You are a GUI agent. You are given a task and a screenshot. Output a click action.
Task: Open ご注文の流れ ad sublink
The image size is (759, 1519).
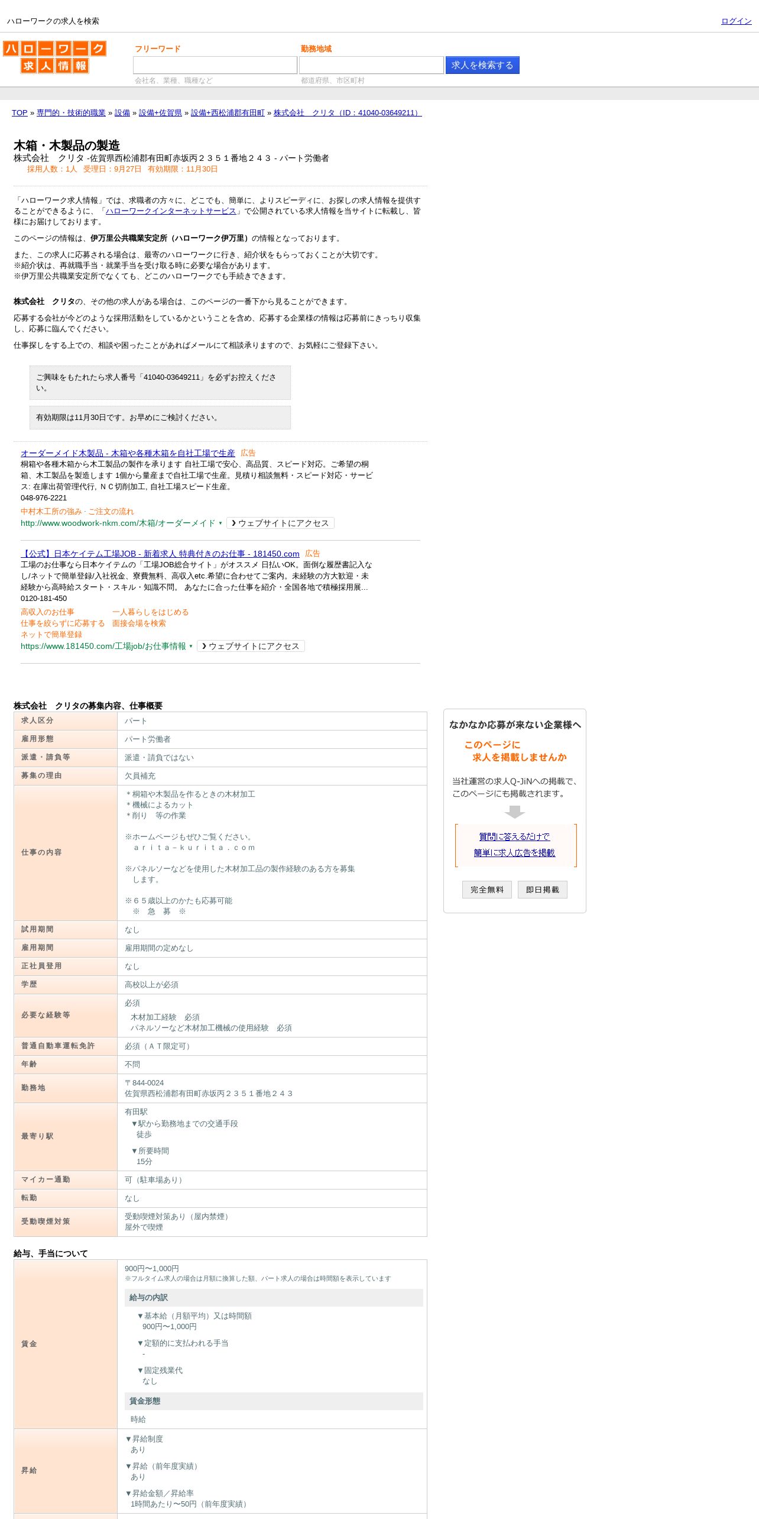tap(111, 512)
